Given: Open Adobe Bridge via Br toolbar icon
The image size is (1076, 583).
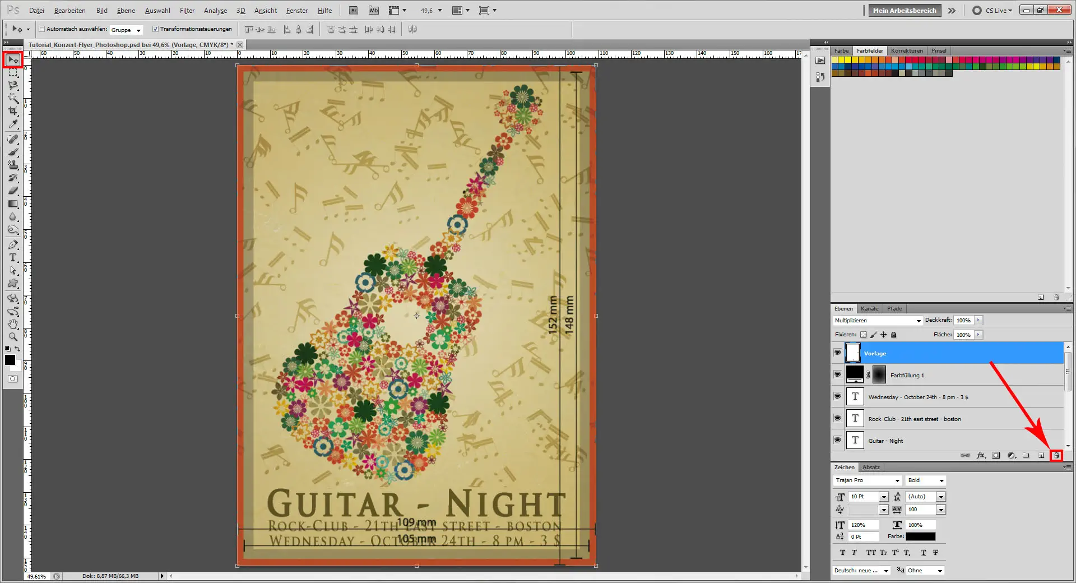Looking at the screenshot, I should [x=354, y=10].
